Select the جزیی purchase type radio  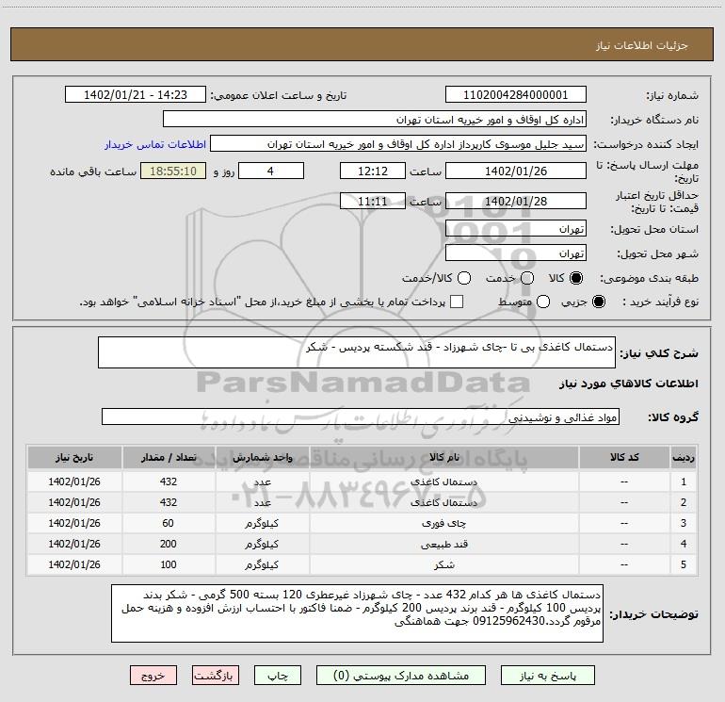tap(598, 302)
